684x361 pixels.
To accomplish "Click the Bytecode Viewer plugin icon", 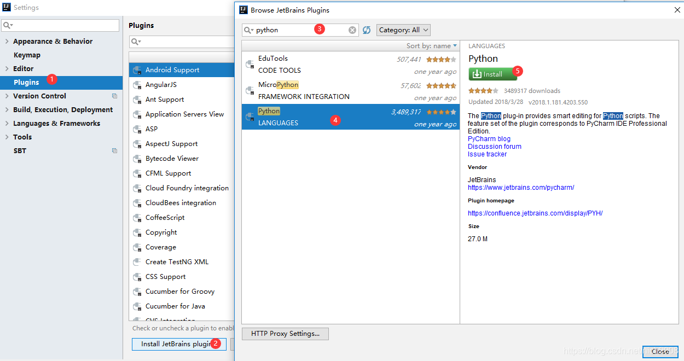I will pyautogui.click(x=137, y=159).
